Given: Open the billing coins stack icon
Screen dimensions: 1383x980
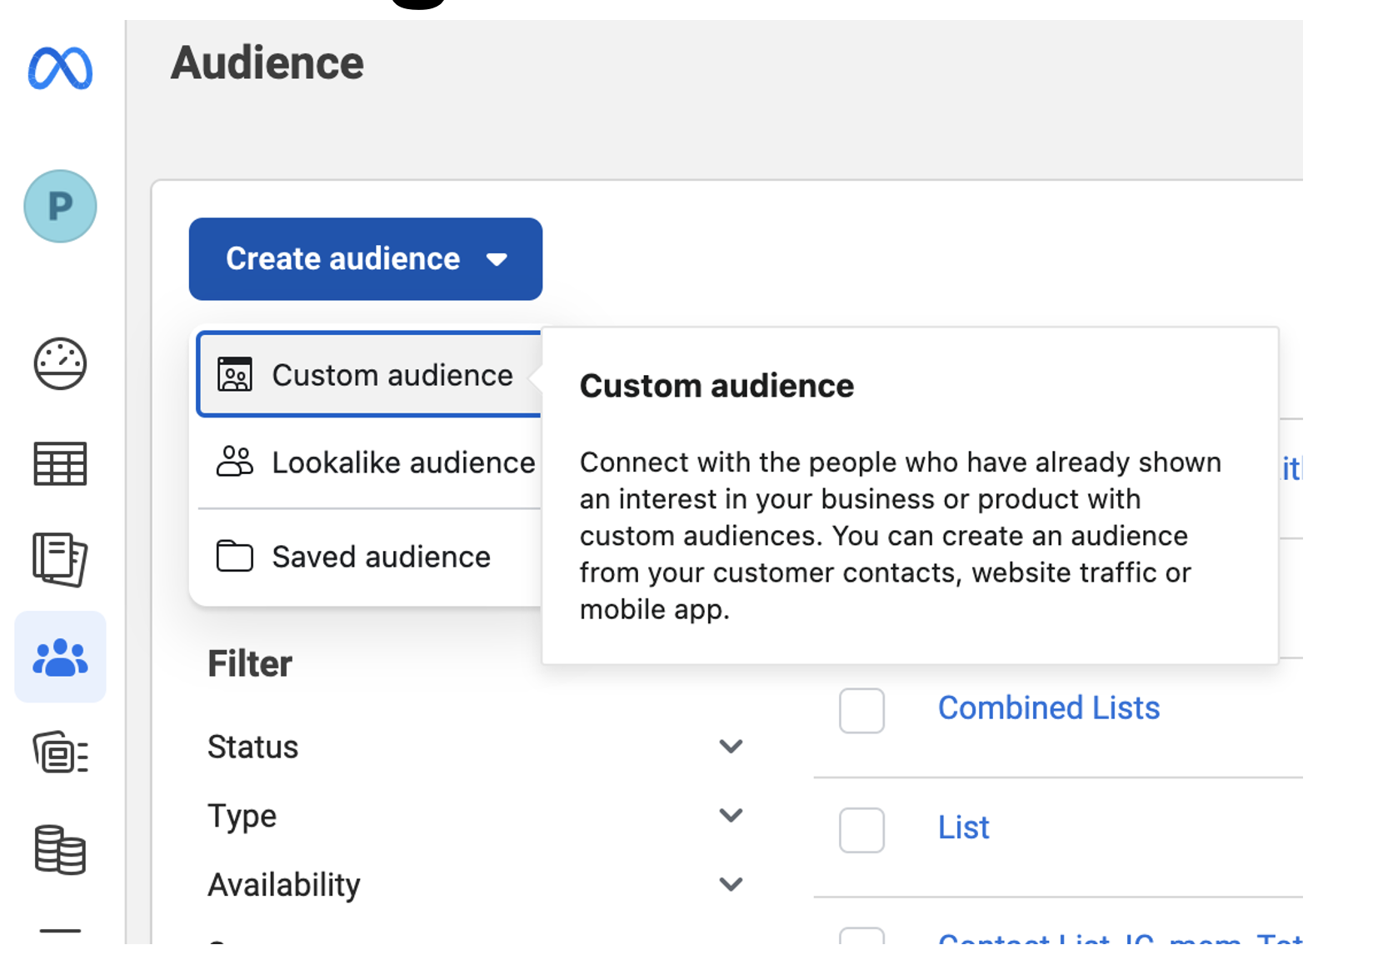Looking at the screenshot, I should 60,850.
